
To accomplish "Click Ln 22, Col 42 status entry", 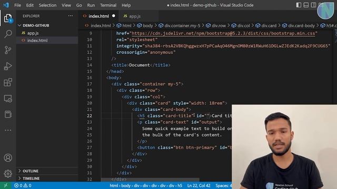I will click(199, 185).
